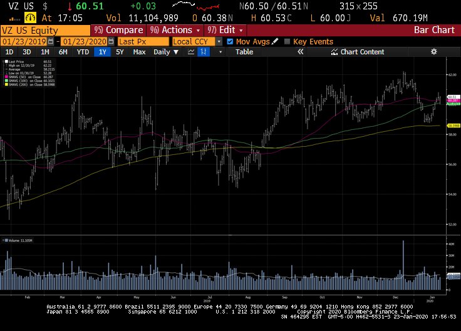This screenshot has height=331, width=461.
Task: Click the Val 670.19M header value
Action: tap(398, 18)
